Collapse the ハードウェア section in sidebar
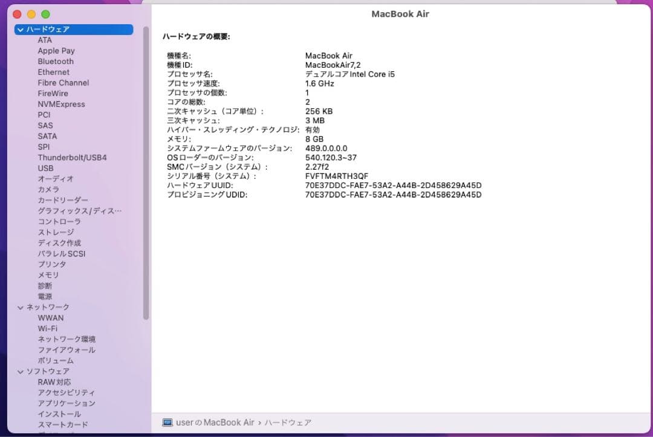The width and height of the screenshot is (653, 437). pos(21,29)
